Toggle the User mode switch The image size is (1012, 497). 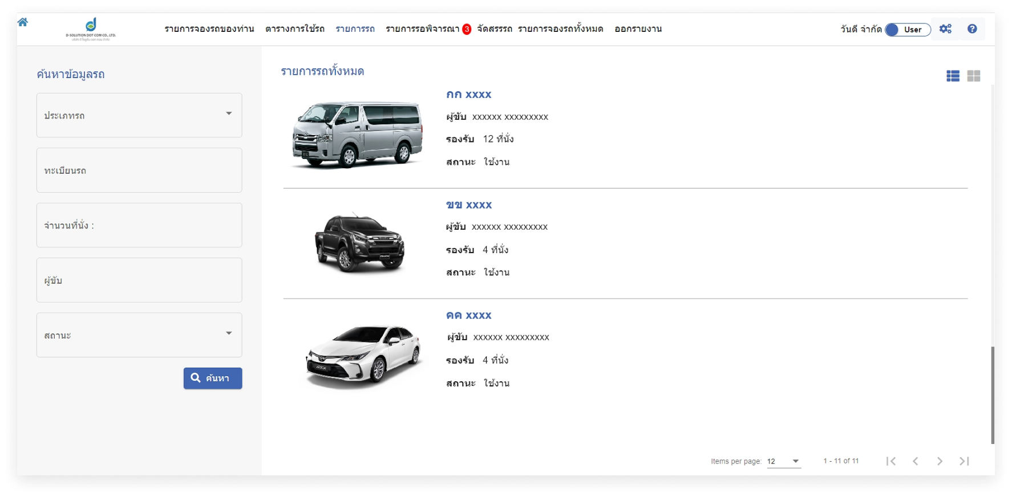[908, 30]
